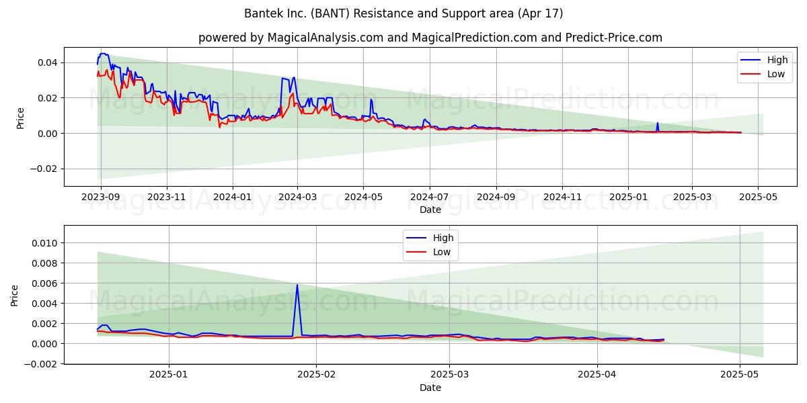
Task: Click 'Low' in the bottom chart legend
Action: (442, 252)
